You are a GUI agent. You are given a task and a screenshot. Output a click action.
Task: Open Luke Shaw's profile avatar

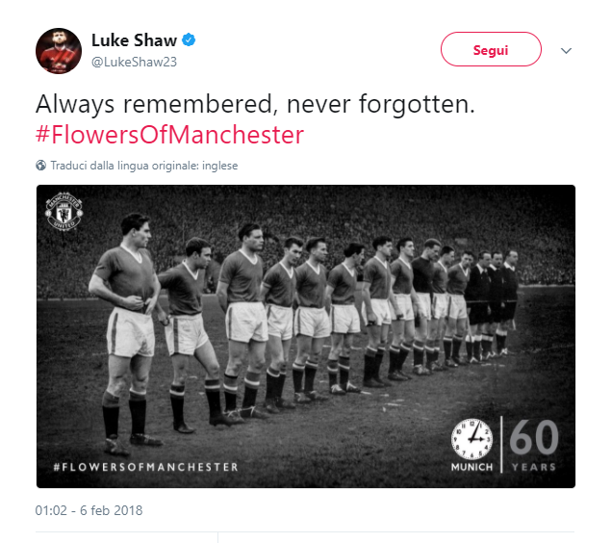point(59,51)
